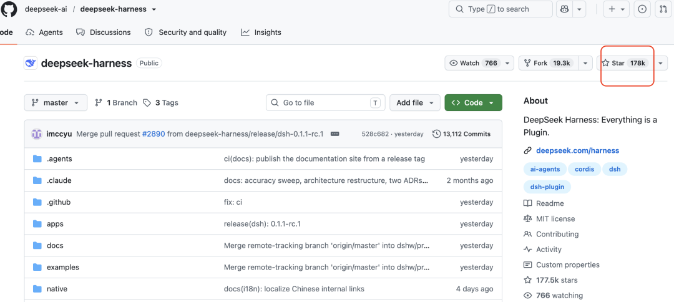Click the imccyu avatar thumbnail
The image size is (674, 302).
pos(37,134)
